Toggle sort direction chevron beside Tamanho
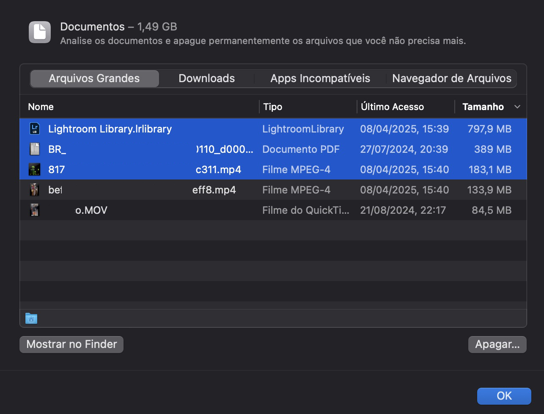544x414 pixels. pos(517,107)
